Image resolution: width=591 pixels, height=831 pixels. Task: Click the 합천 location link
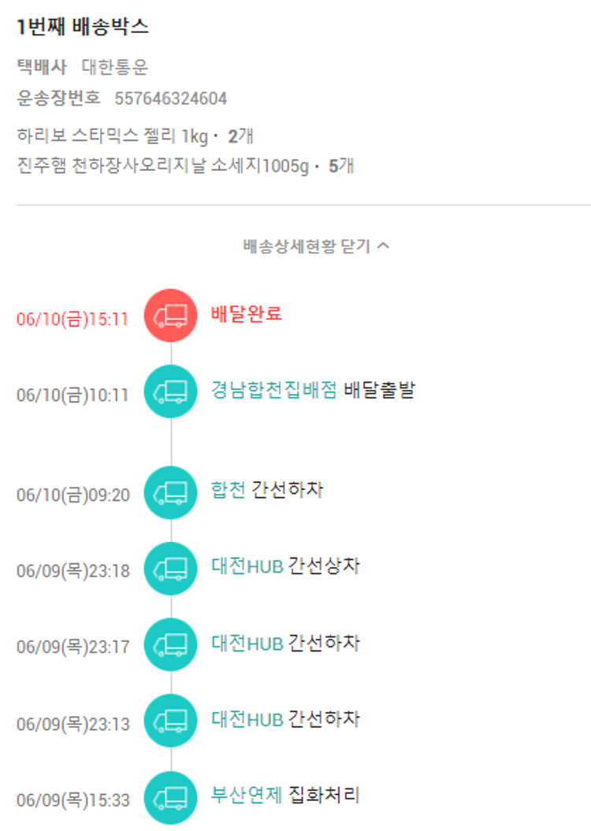[x=229, y=490]
